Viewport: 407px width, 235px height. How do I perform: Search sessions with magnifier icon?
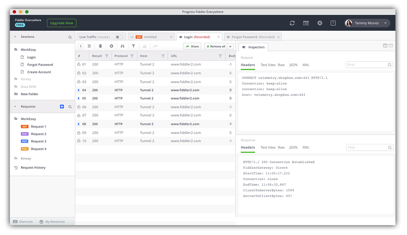coord(70,37)
